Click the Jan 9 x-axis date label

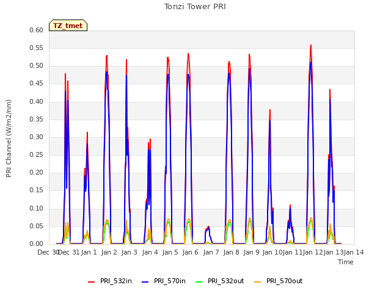tap(252, 252)
